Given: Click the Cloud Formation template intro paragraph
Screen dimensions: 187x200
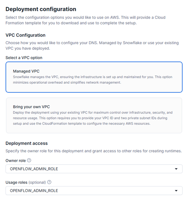Looking at the screenshot, I should point(85,20).
